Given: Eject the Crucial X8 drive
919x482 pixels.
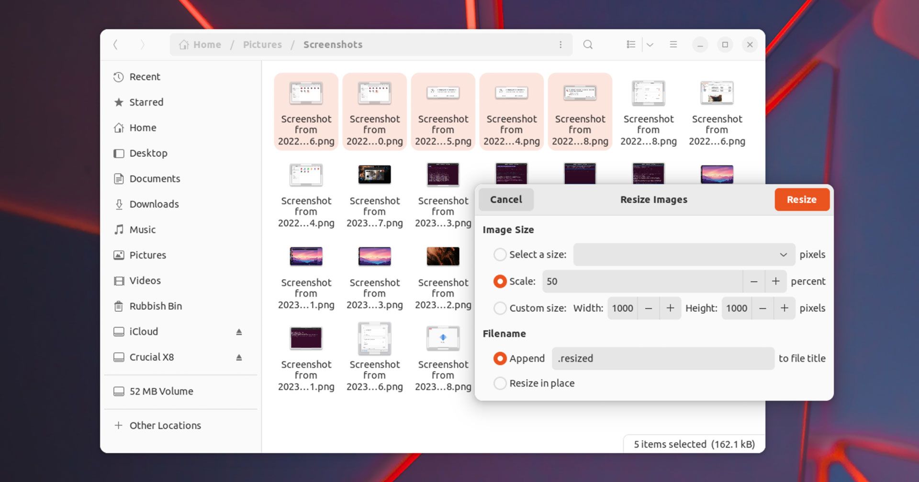Looking at the screenshot, I should pyautogui.click(x=239, y=357).
